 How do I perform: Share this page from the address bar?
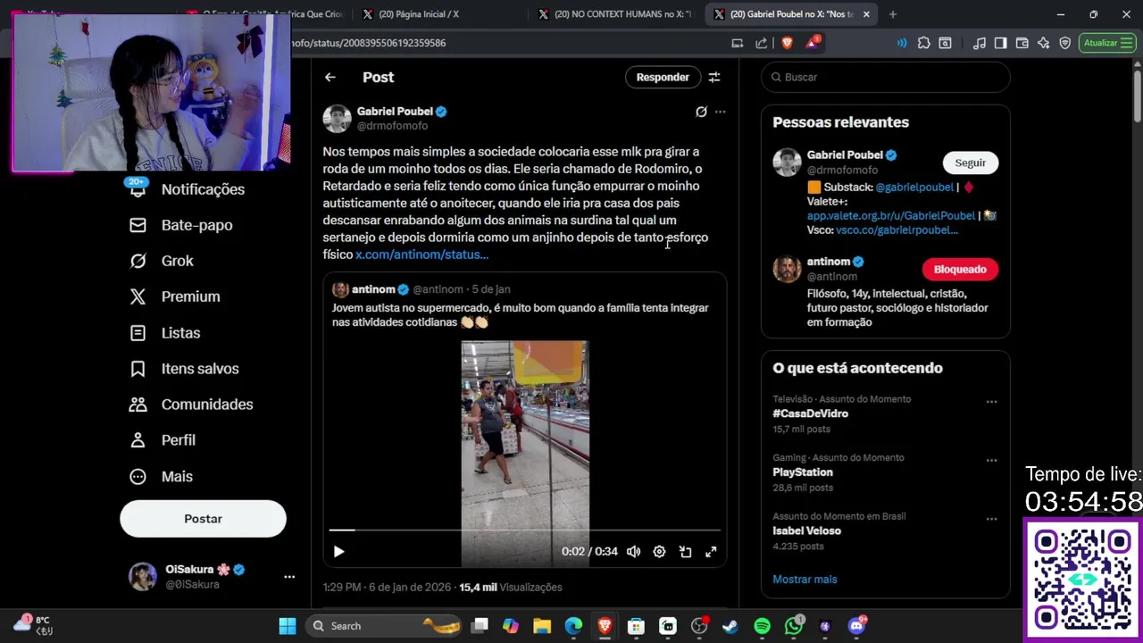tap(761, 43)
